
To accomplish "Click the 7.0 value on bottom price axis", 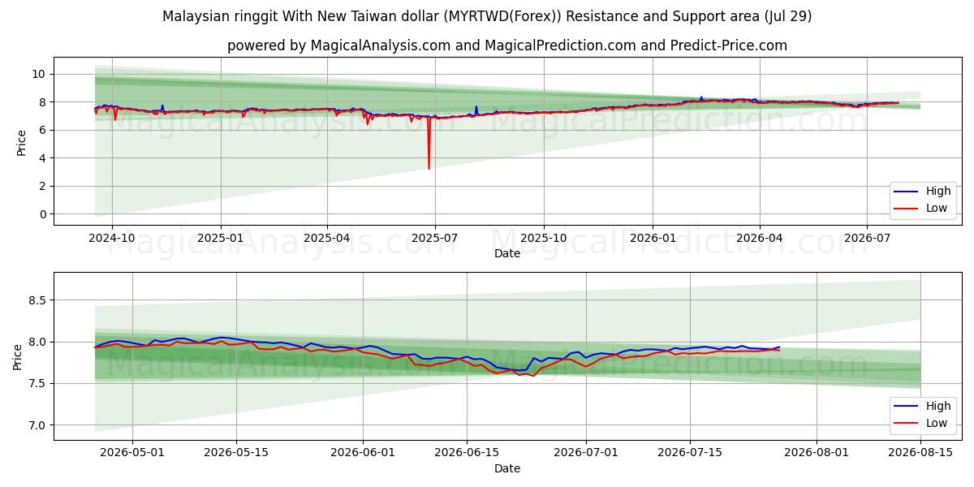I will click(x=37, y=425).
